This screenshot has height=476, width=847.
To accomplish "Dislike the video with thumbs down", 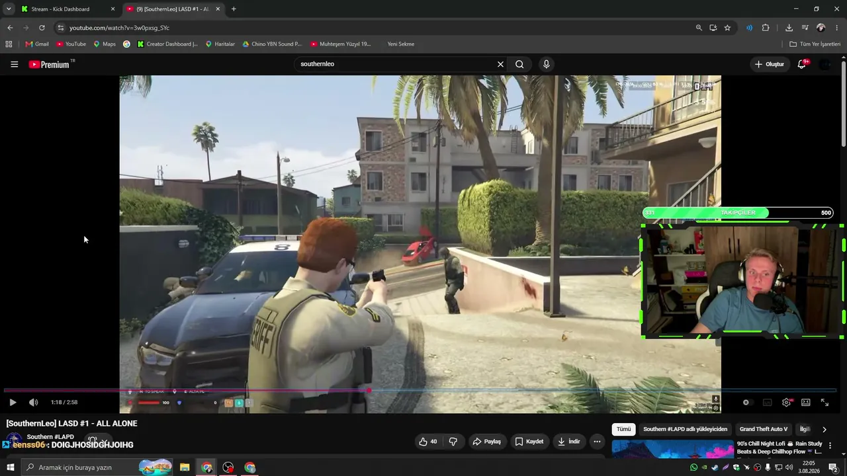I will (453, 442).
